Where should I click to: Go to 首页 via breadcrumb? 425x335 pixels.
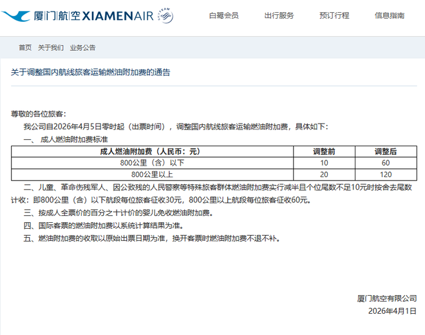click(x=25, y=48)
